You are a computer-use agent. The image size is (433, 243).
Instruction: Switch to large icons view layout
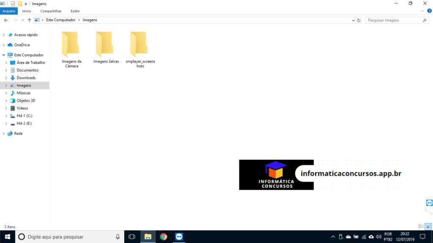(x=428, y=227)
